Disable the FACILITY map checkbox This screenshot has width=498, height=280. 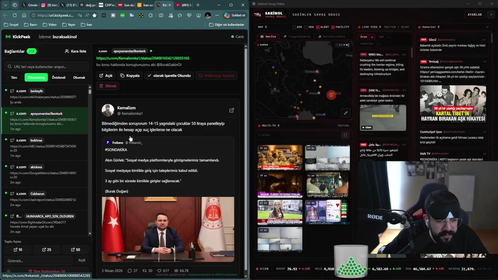pyautogui.click(x=333, y=27)
